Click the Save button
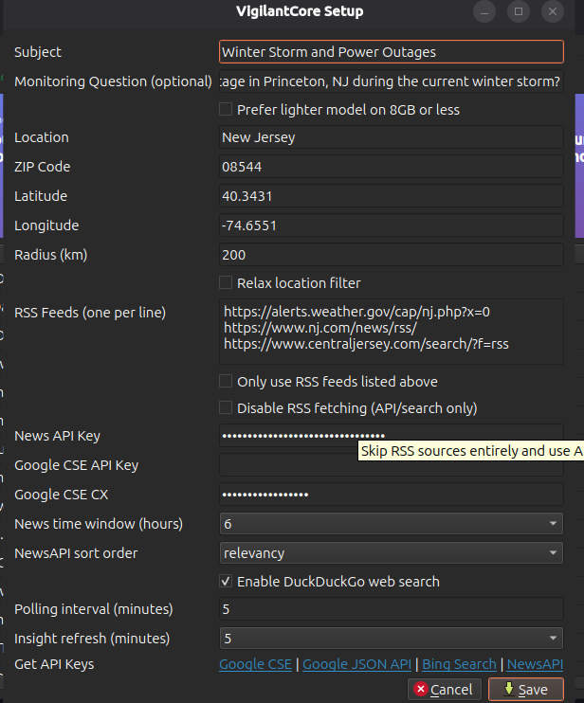This screenshot has width=584, height=703. (525, 689)
